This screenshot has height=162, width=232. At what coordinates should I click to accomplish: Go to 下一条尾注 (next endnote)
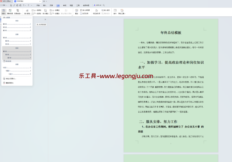pos(55,13)
